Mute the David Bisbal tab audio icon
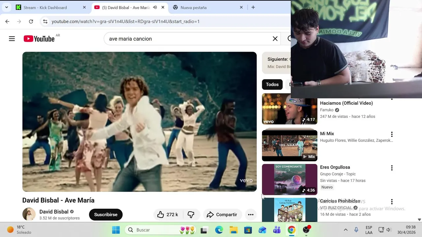Viewport: 422px width, 237px height. click(x=155, y=7)
